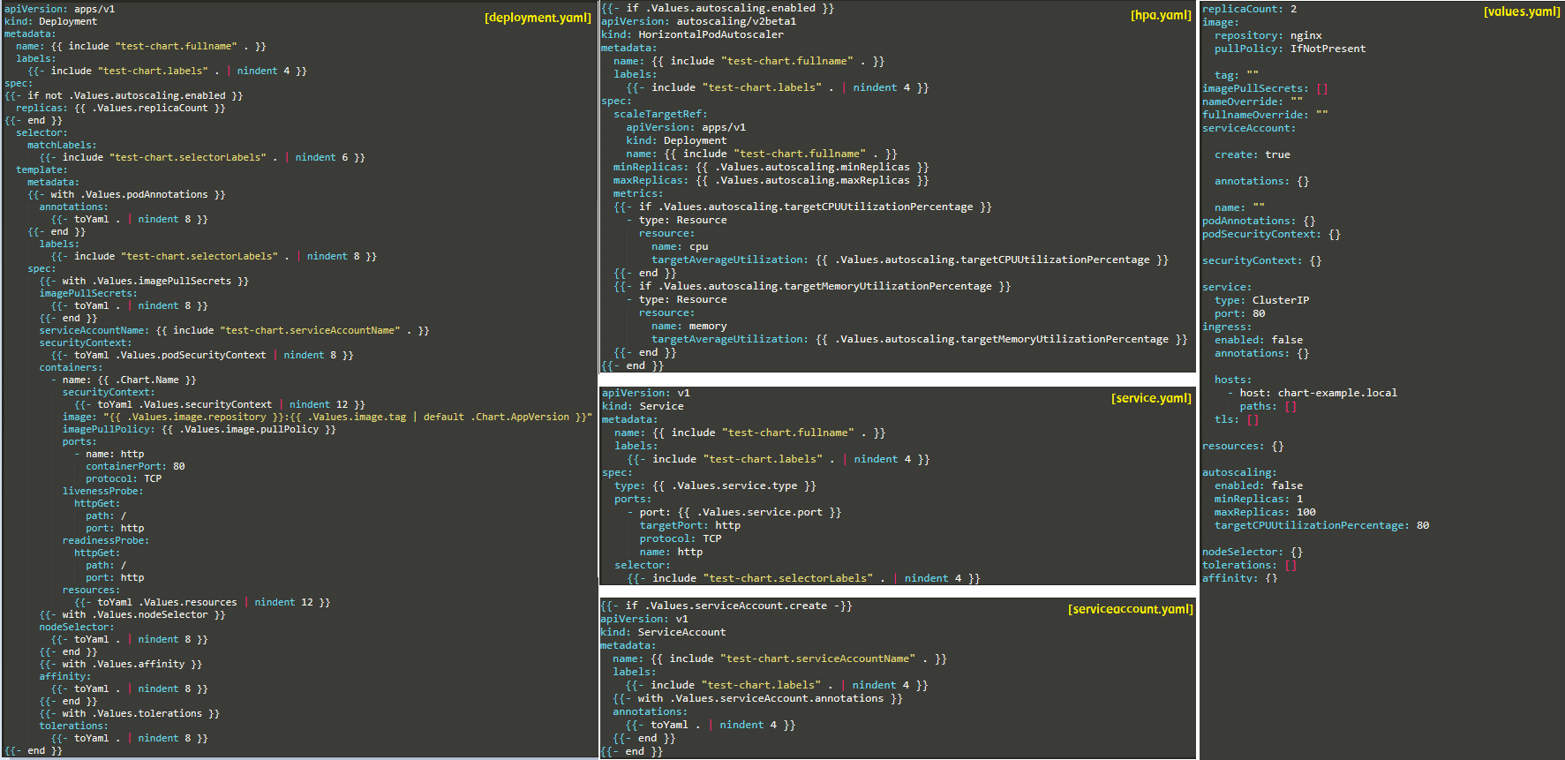Click the 'containers:' key
Viewport: 1565px width, 760px height.
click(x=71, y=367)
